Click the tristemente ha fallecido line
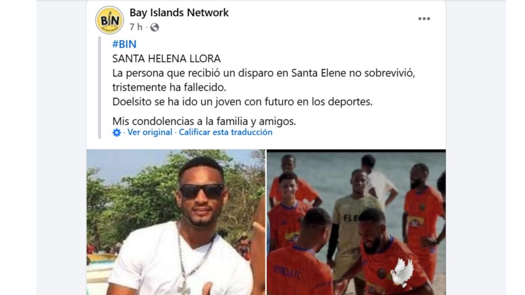The width and height of the screenshot is (525, 295). [169, 87]
